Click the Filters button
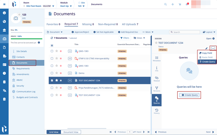The height and width of the screenshot is (135, 217). (x=125, y=38)
